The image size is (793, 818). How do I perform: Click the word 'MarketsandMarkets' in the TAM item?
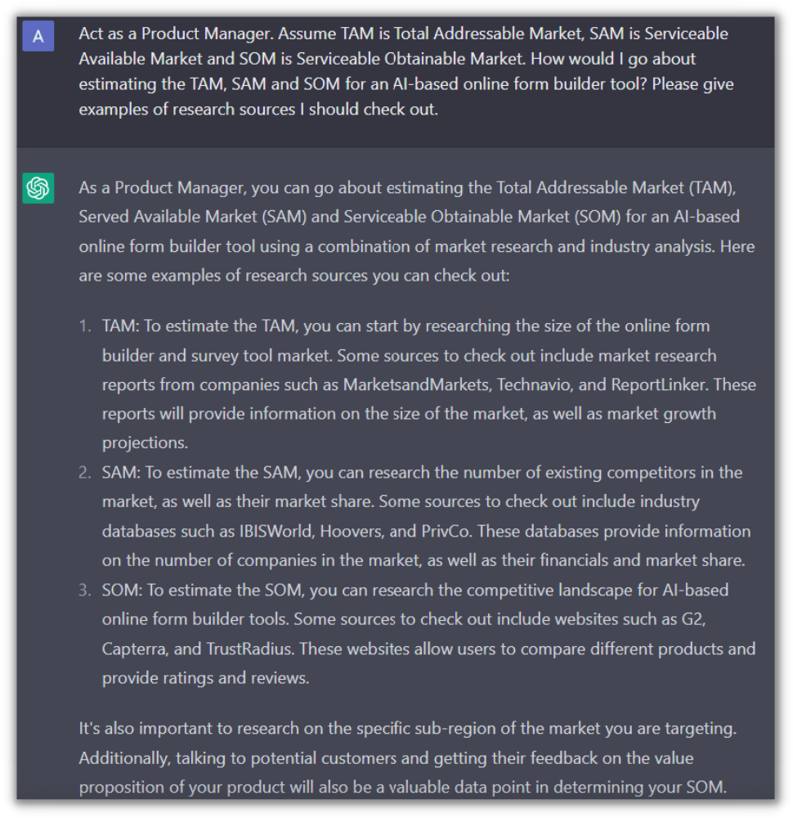(x=408, y=384)
